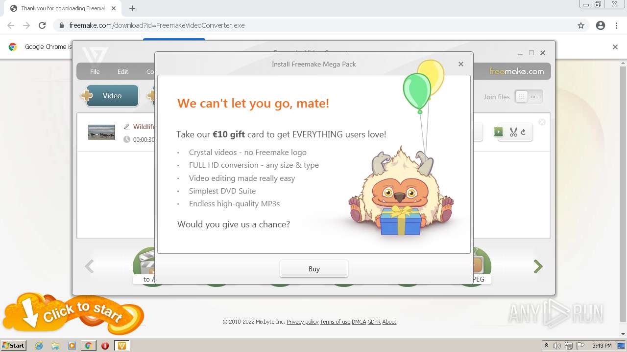Click the volume speaker tray icon
The width and height of the screenshot is (627, 352).
(557, 346)
